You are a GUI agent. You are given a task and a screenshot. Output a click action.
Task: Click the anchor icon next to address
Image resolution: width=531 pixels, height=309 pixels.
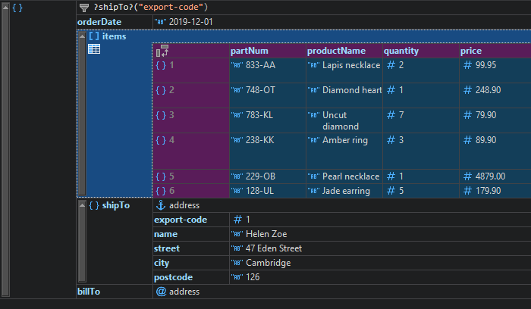coord(160,205)
